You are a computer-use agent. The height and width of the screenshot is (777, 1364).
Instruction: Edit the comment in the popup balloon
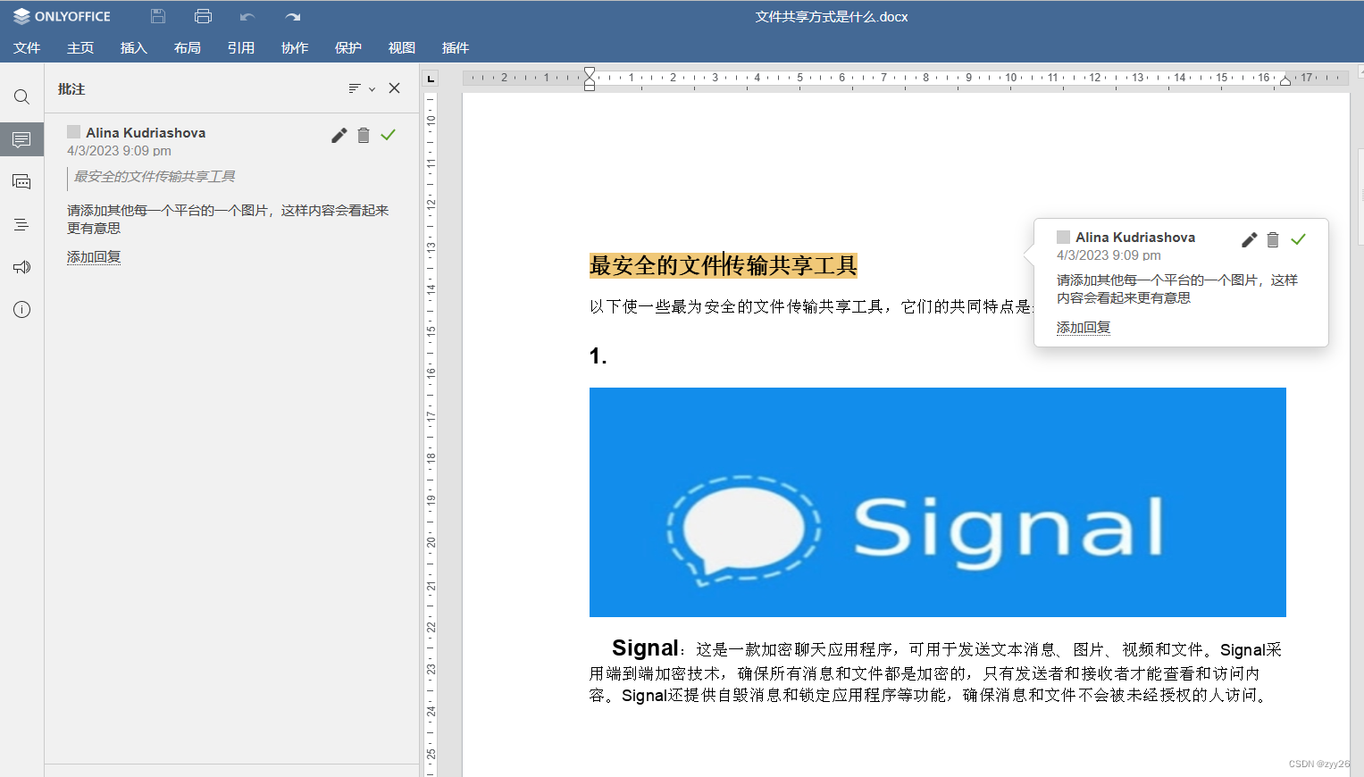pyautogui.click(x=1249, y=239)
